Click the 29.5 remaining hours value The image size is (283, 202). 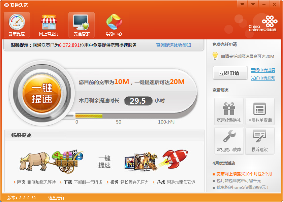pos(138,101)
